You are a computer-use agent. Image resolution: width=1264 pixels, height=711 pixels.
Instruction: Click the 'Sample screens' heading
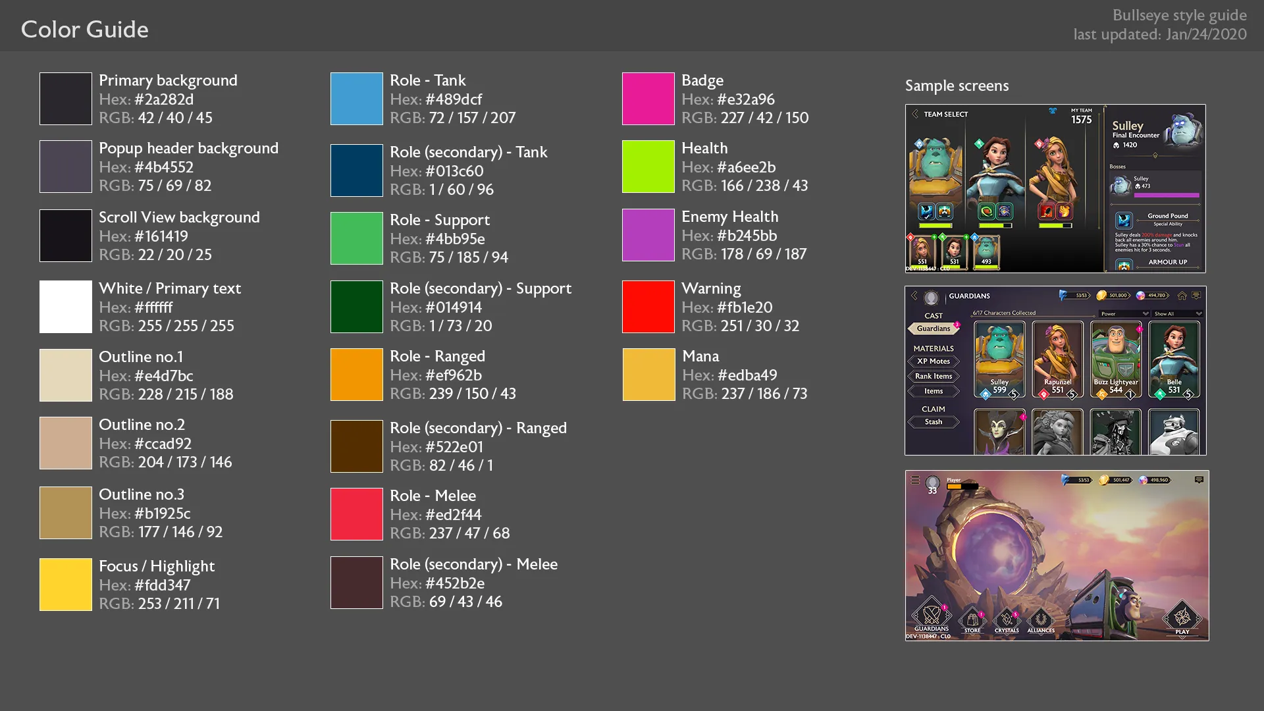[x=957, y=86]
